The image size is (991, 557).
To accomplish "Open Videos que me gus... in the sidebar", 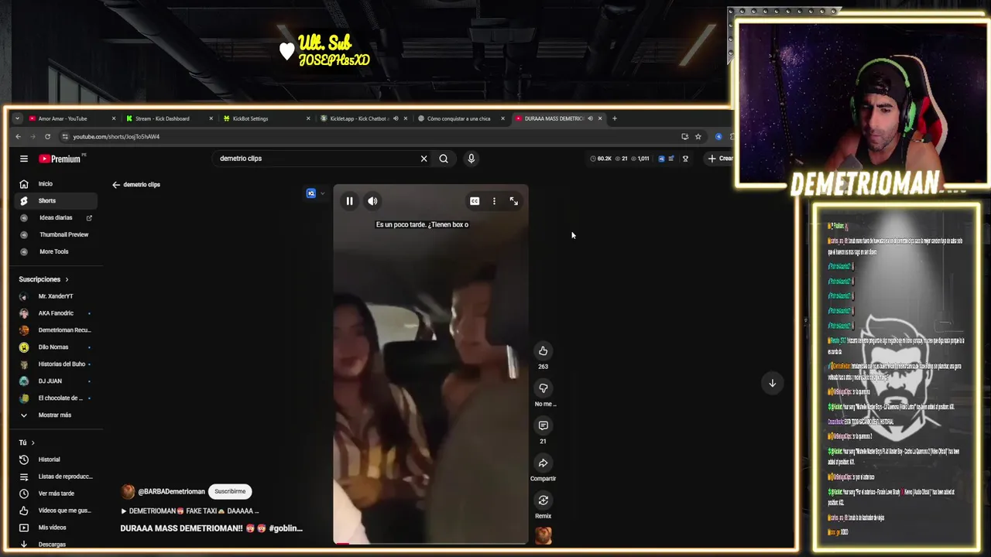I will [56, 511].
